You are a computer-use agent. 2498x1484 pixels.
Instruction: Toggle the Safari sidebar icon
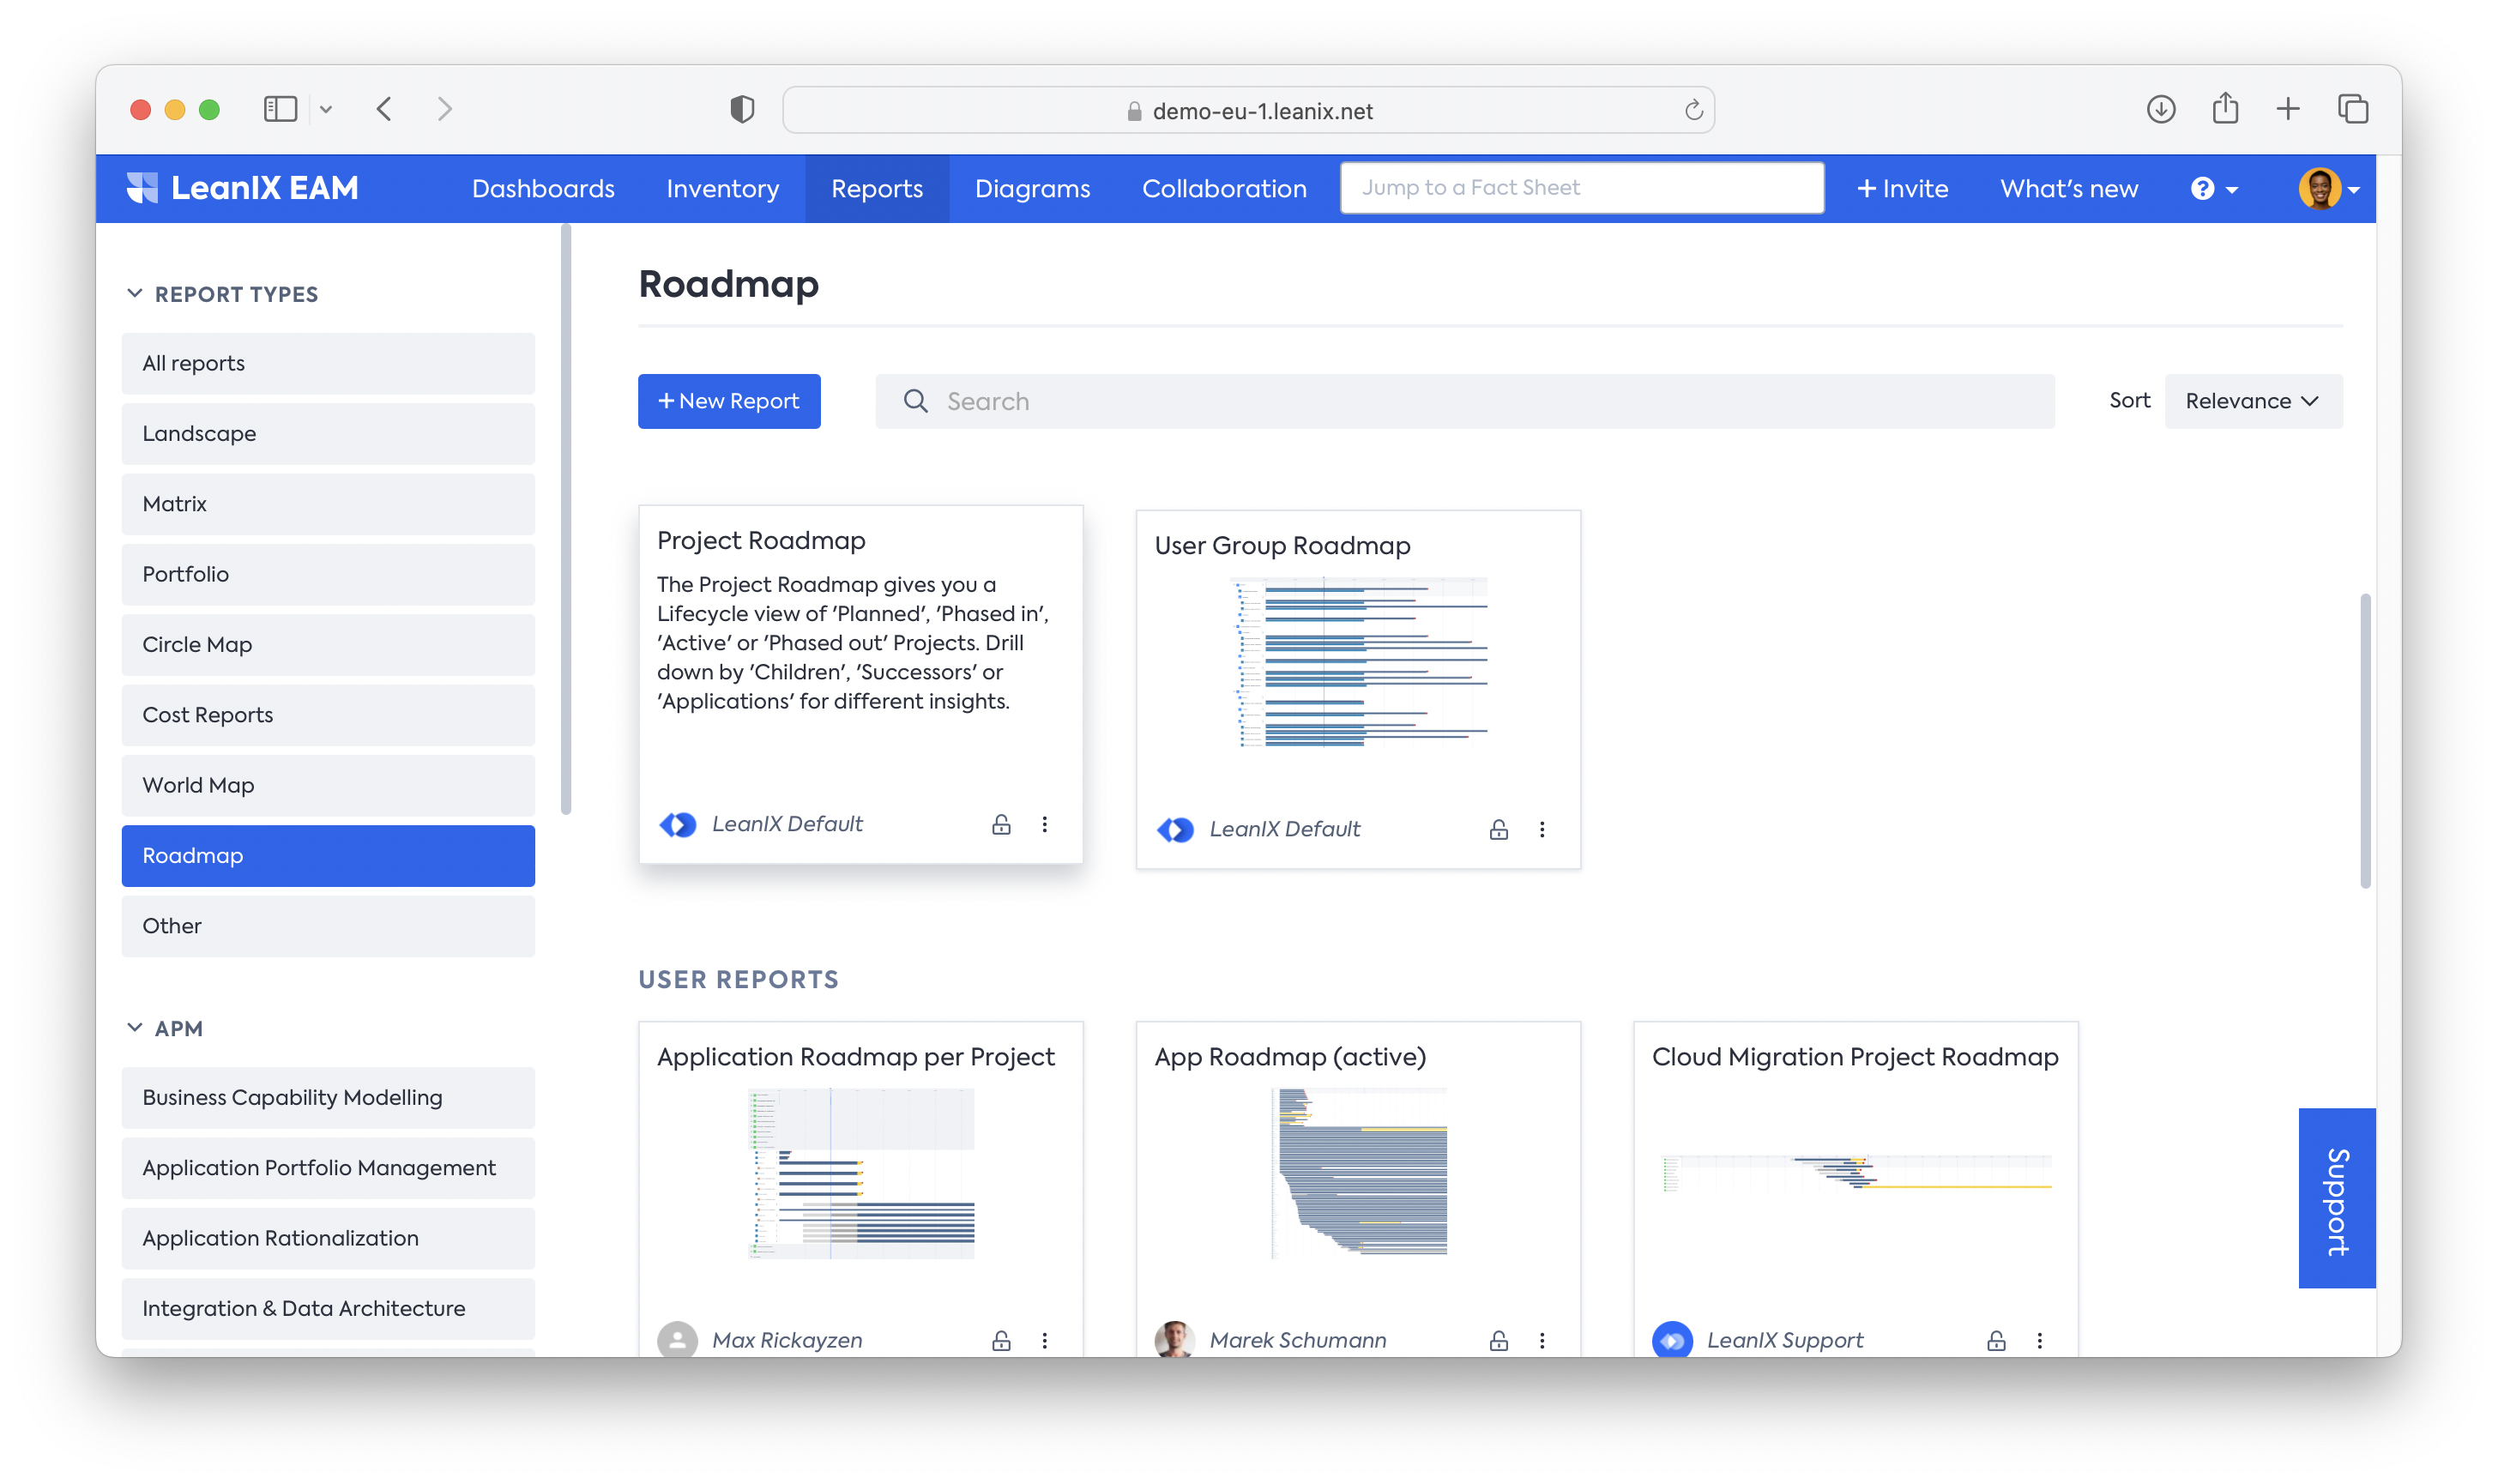280,109
